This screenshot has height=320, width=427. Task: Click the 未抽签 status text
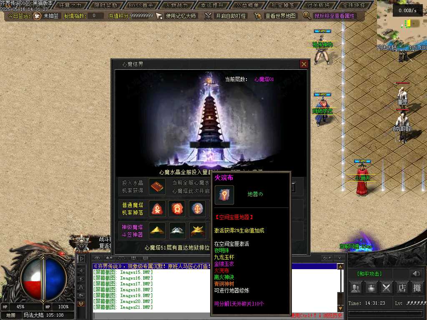pos(51,16)
